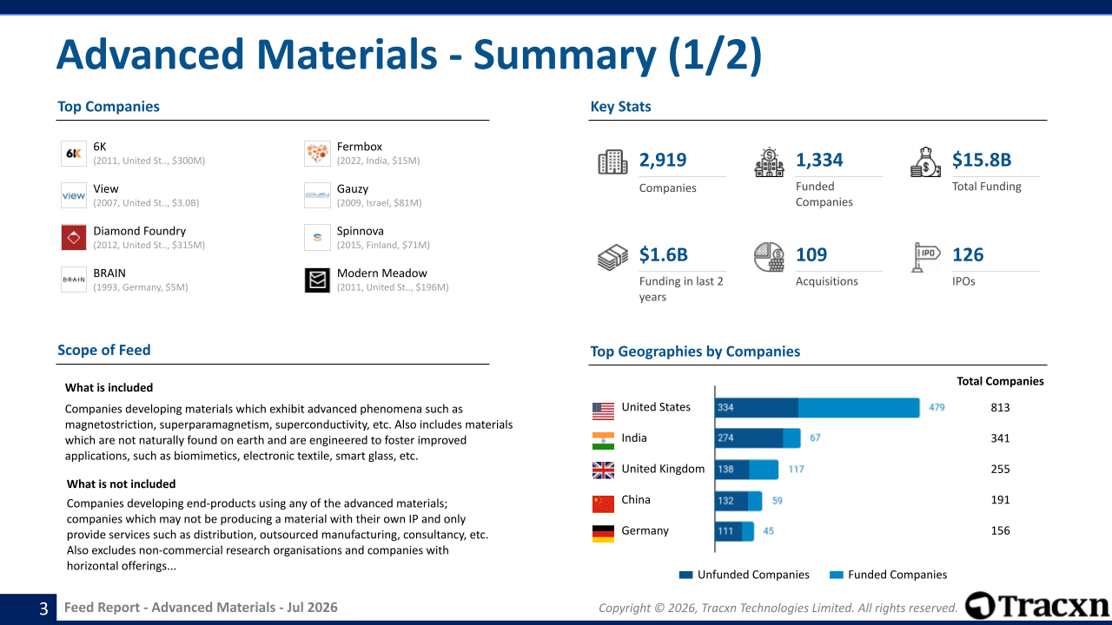Click India's unfunded bar showing 274

point(749,438)
